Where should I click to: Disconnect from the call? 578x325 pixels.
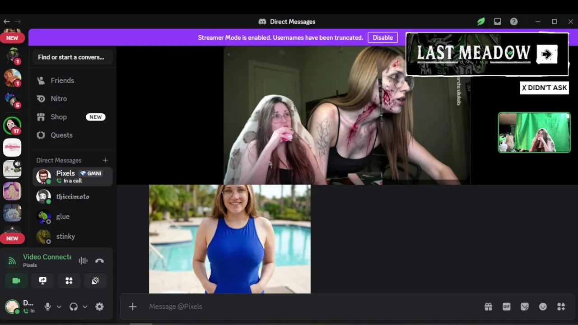click(x=100, y=260)
